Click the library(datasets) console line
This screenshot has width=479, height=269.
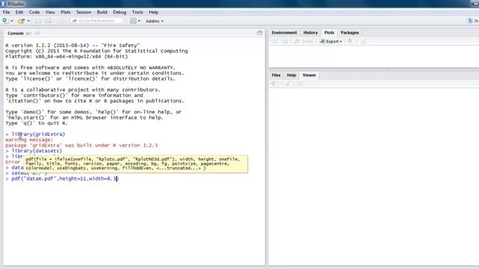click(34, 151)
